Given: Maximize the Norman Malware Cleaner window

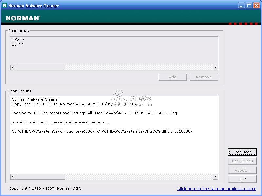Looking at the screenshot, I should click(249, 6).
